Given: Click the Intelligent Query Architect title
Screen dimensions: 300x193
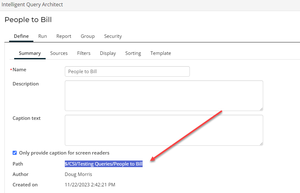Looking at the screenshot, I should pyautogui.click(x=32, y=5).
